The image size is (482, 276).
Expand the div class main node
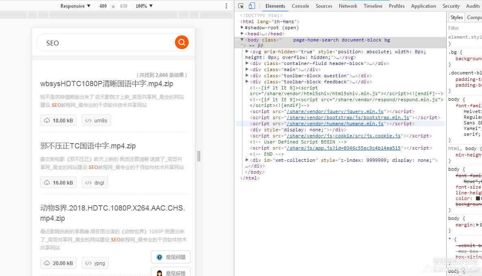[x=247, y=70]
